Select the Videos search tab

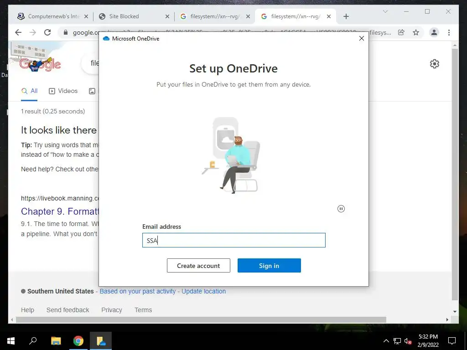click(63, 91)
